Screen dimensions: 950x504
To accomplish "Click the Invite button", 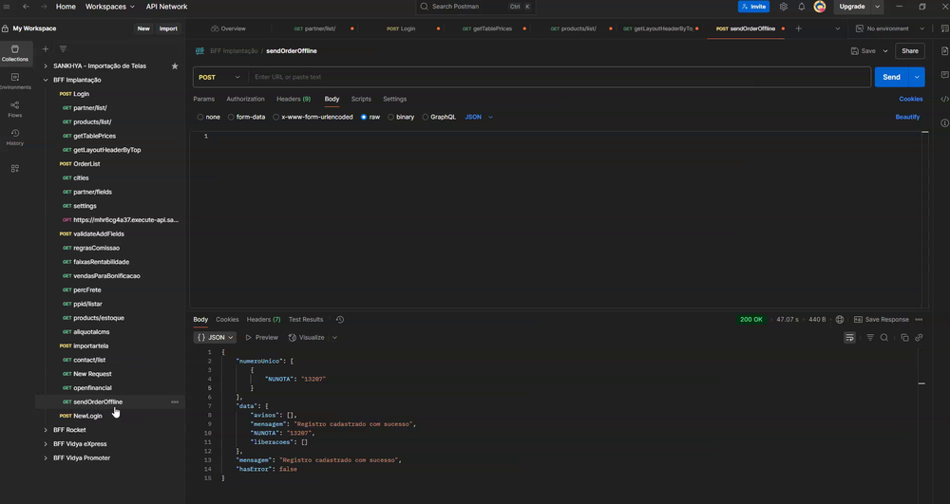I will pos(753,7).
